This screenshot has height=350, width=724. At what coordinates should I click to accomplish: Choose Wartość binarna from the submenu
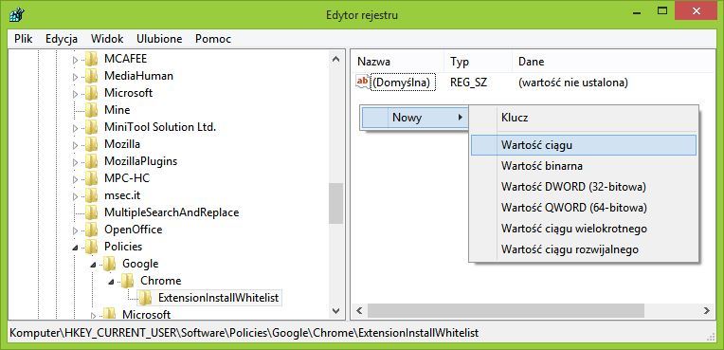click(x=583, y=166)
